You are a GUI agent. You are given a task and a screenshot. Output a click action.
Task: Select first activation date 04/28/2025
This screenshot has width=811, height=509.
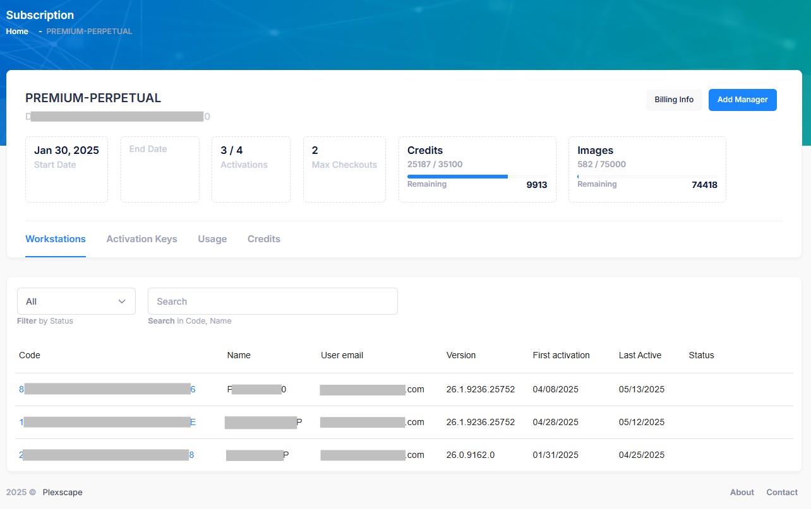point(556,422)
